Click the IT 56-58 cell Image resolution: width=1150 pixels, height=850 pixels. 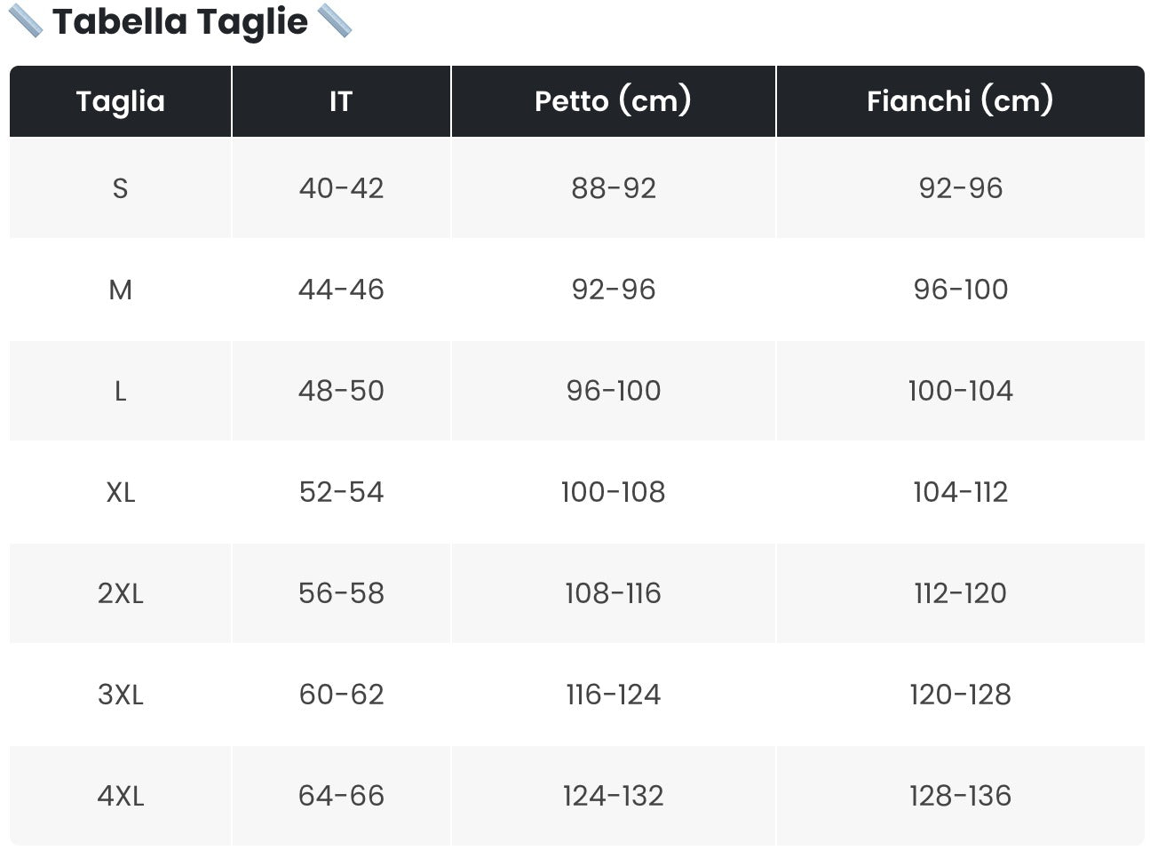pos(341,593)
